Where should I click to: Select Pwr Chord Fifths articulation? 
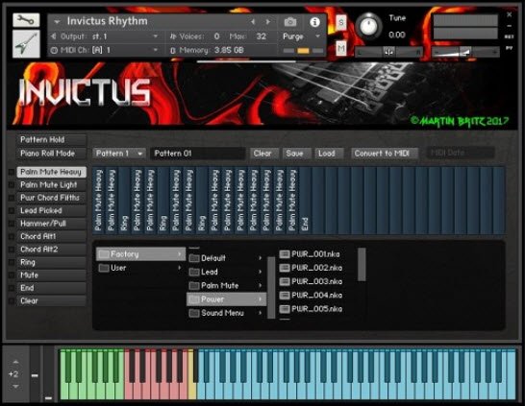click(51, 198)
